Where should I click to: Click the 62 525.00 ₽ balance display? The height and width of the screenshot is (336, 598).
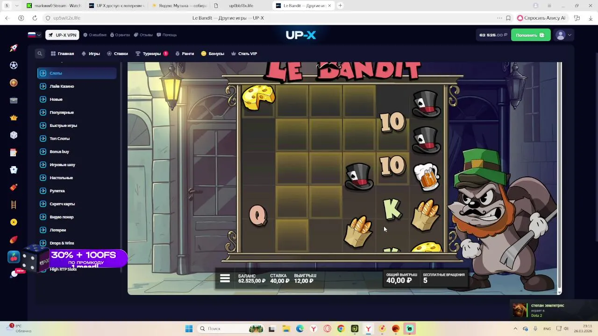[x=493, y=35]
